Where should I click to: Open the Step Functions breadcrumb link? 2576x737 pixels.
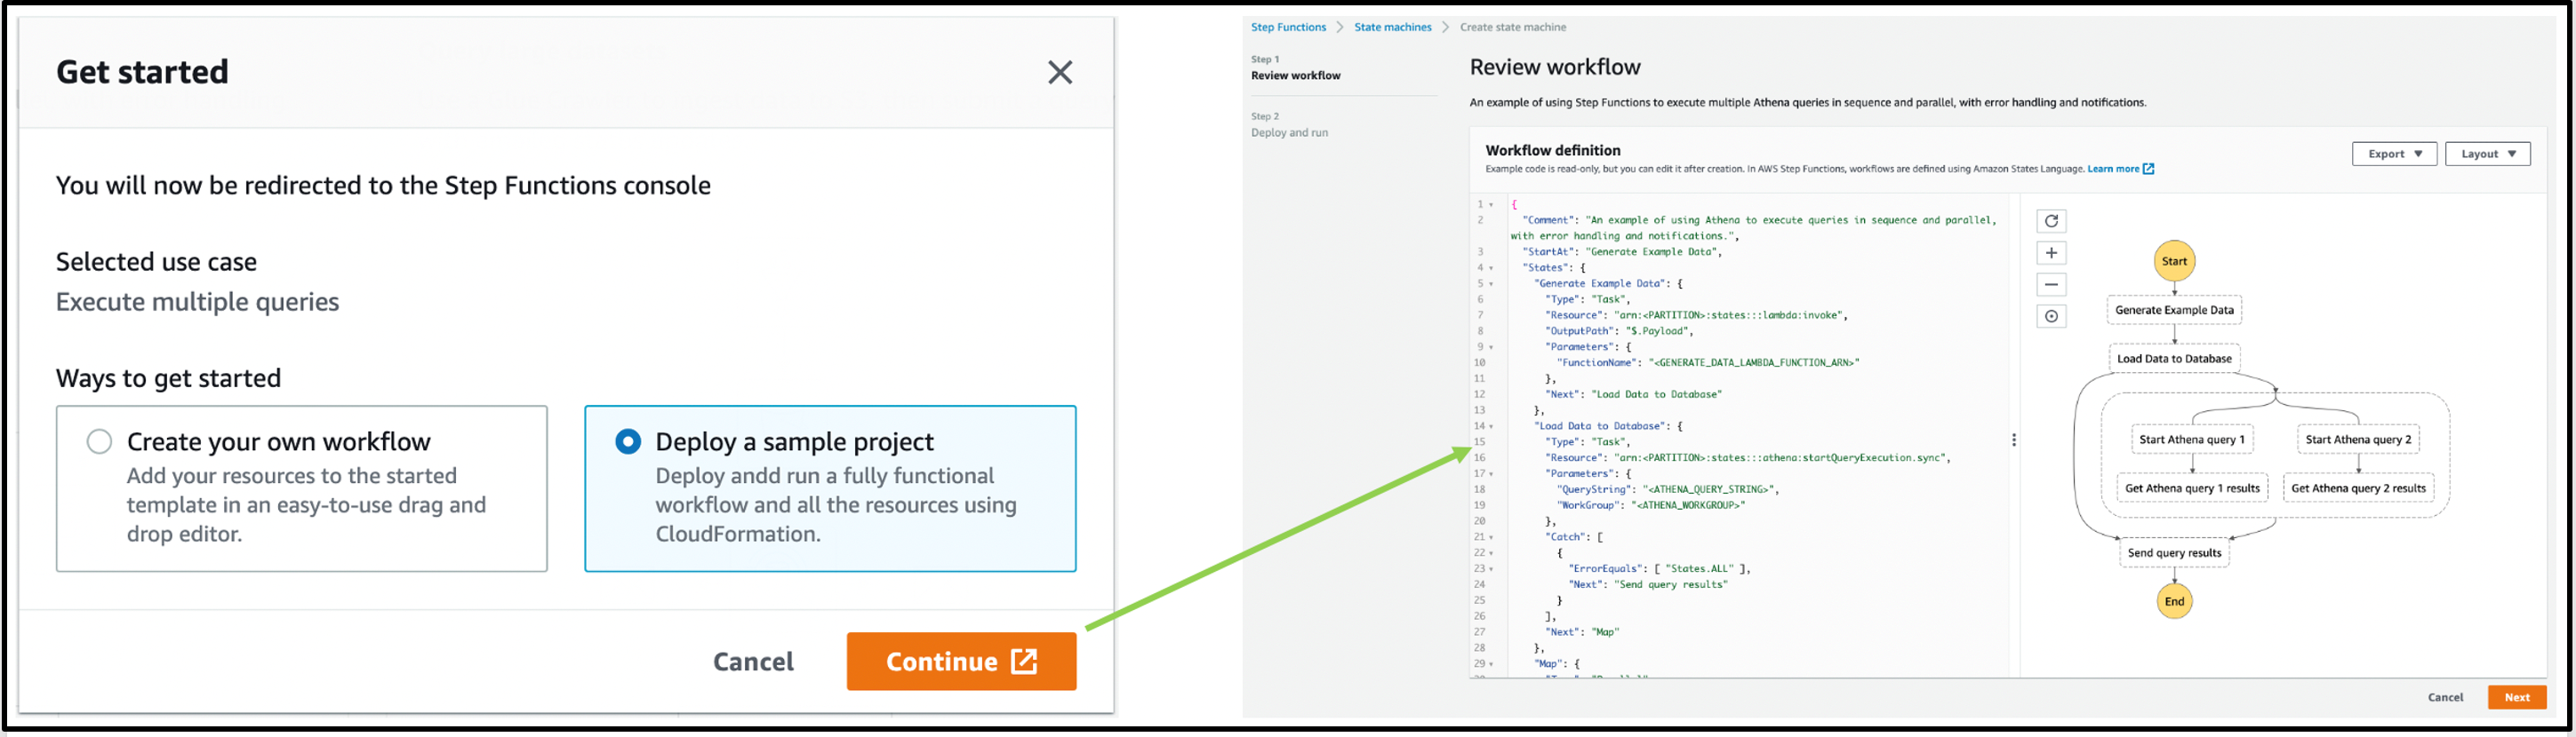pyautogui.click(x=1288, y=27)
